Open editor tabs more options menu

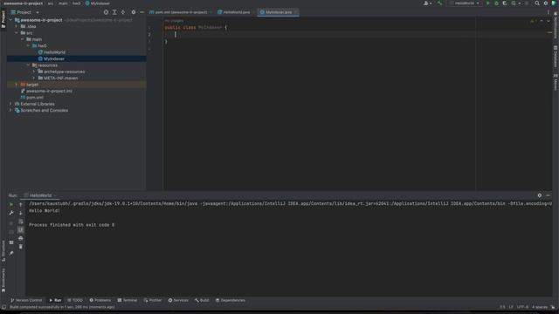pos(548,12)
